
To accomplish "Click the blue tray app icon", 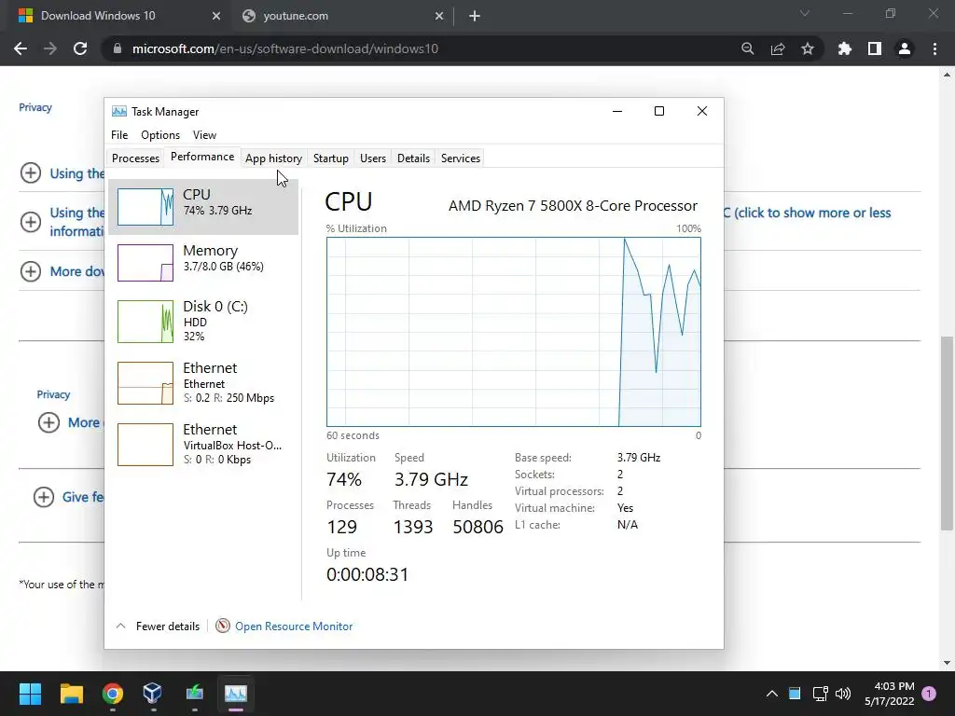I will coord(795,694).
